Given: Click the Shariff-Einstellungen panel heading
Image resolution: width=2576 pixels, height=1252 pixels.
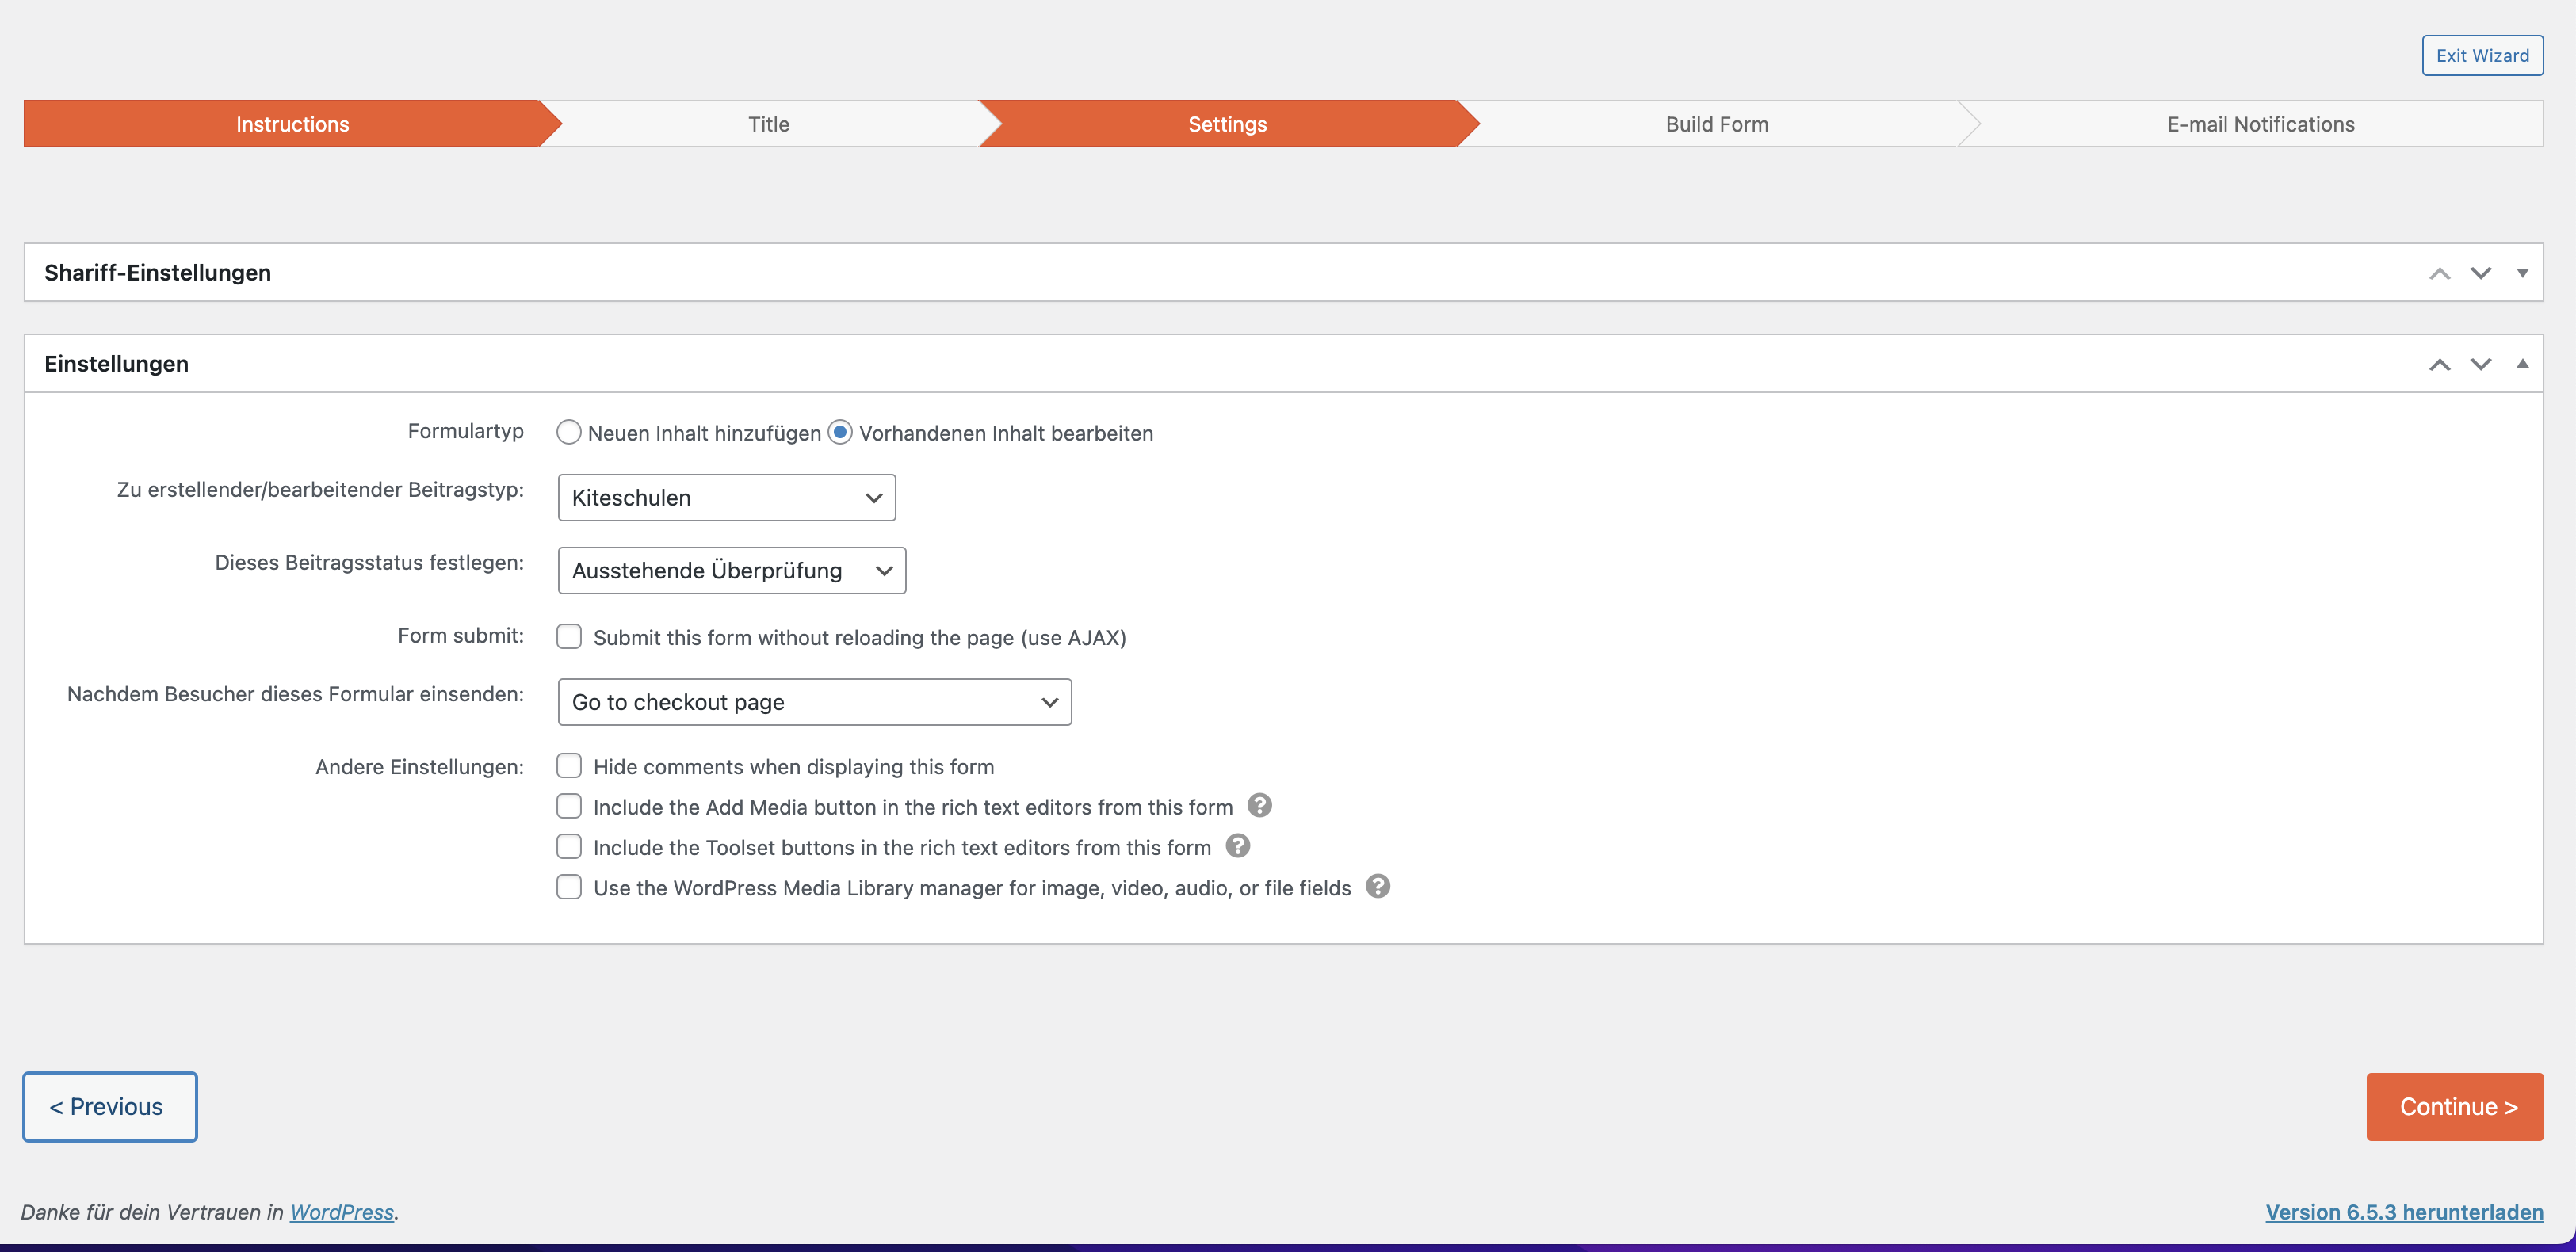Looking at the screenshot, I should (158, 273).
